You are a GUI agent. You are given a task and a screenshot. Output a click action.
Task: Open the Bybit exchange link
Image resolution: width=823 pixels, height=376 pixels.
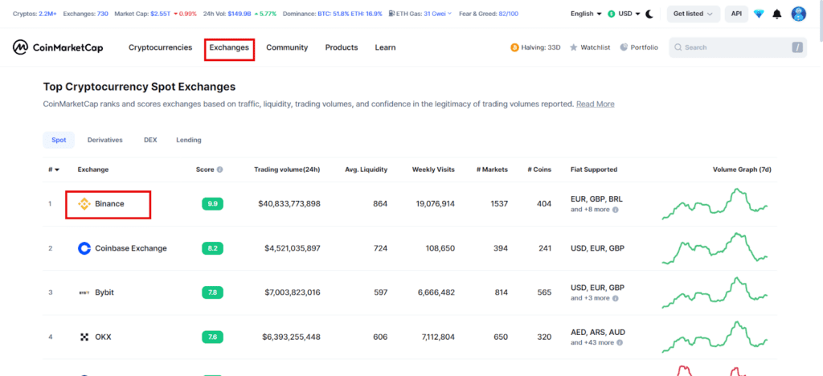coord(104,292)
